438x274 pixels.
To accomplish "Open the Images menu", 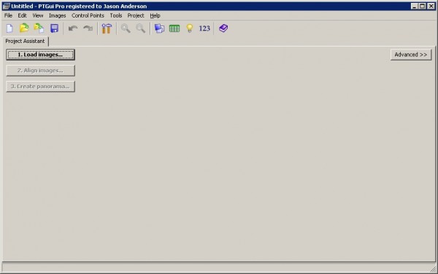I will pyautogui.click(x=57, y=15).
